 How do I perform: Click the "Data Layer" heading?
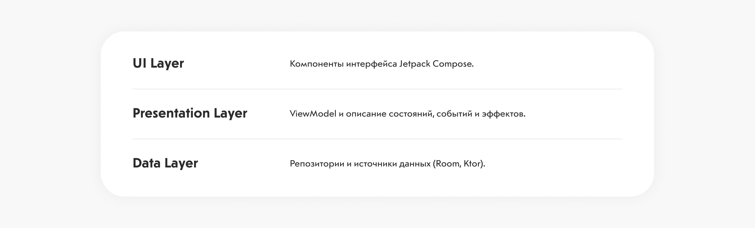(x=165, y=163)
